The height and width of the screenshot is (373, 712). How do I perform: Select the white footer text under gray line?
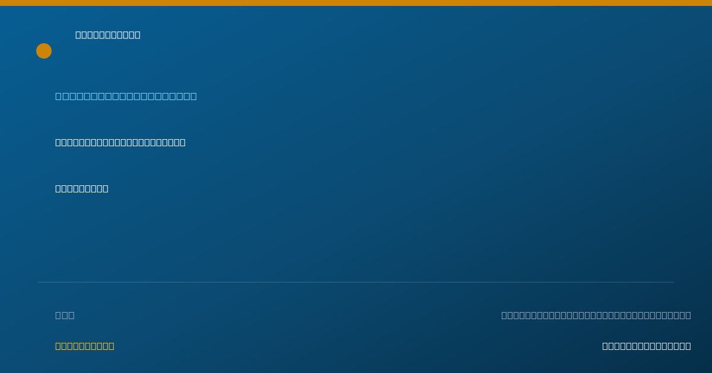coord(647,346)
